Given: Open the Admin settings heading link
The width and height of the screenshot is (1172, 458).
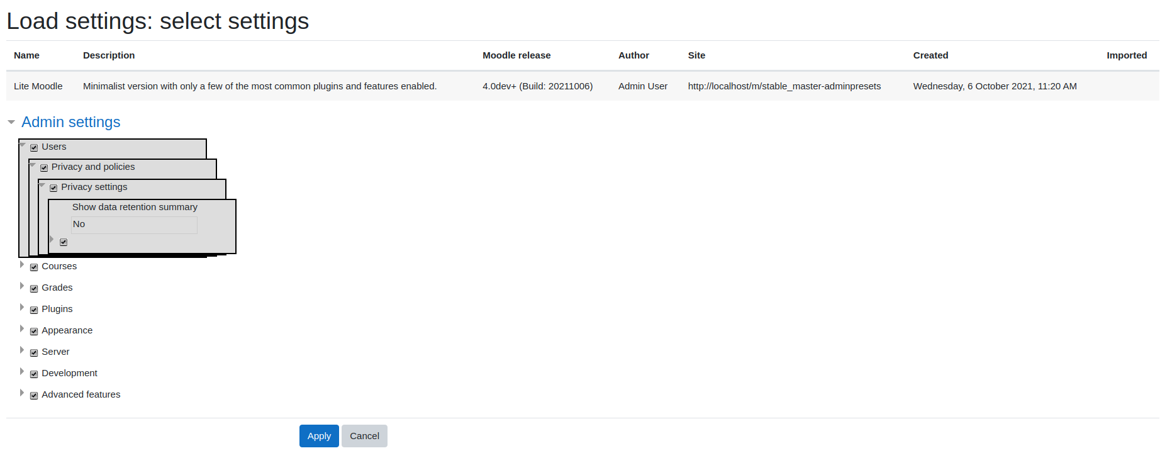Looking at the screenshot, I should [70, 122].
